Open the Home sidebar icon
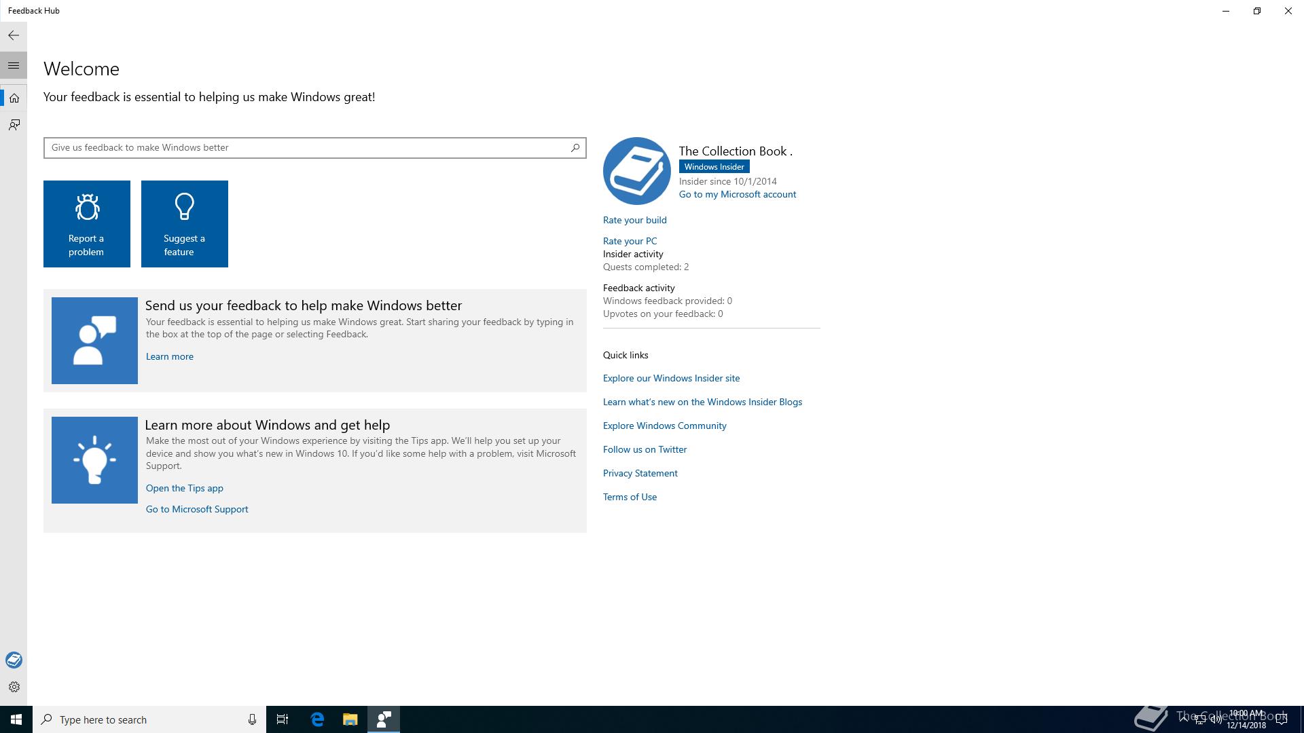The width and height of the screenshot is (1304, 733). [x=14, y=98]
